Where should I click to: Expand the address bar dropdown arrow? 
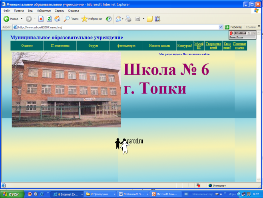221,27
